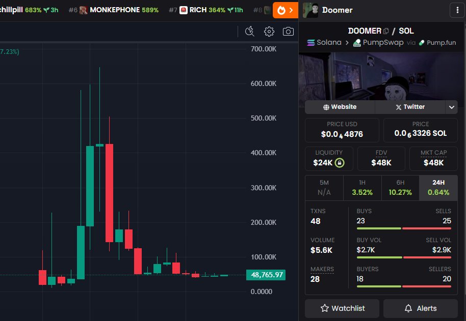466x321 pixels.
Task: Click the PRICE in SOL box
Action: click(x=421, y=130)
